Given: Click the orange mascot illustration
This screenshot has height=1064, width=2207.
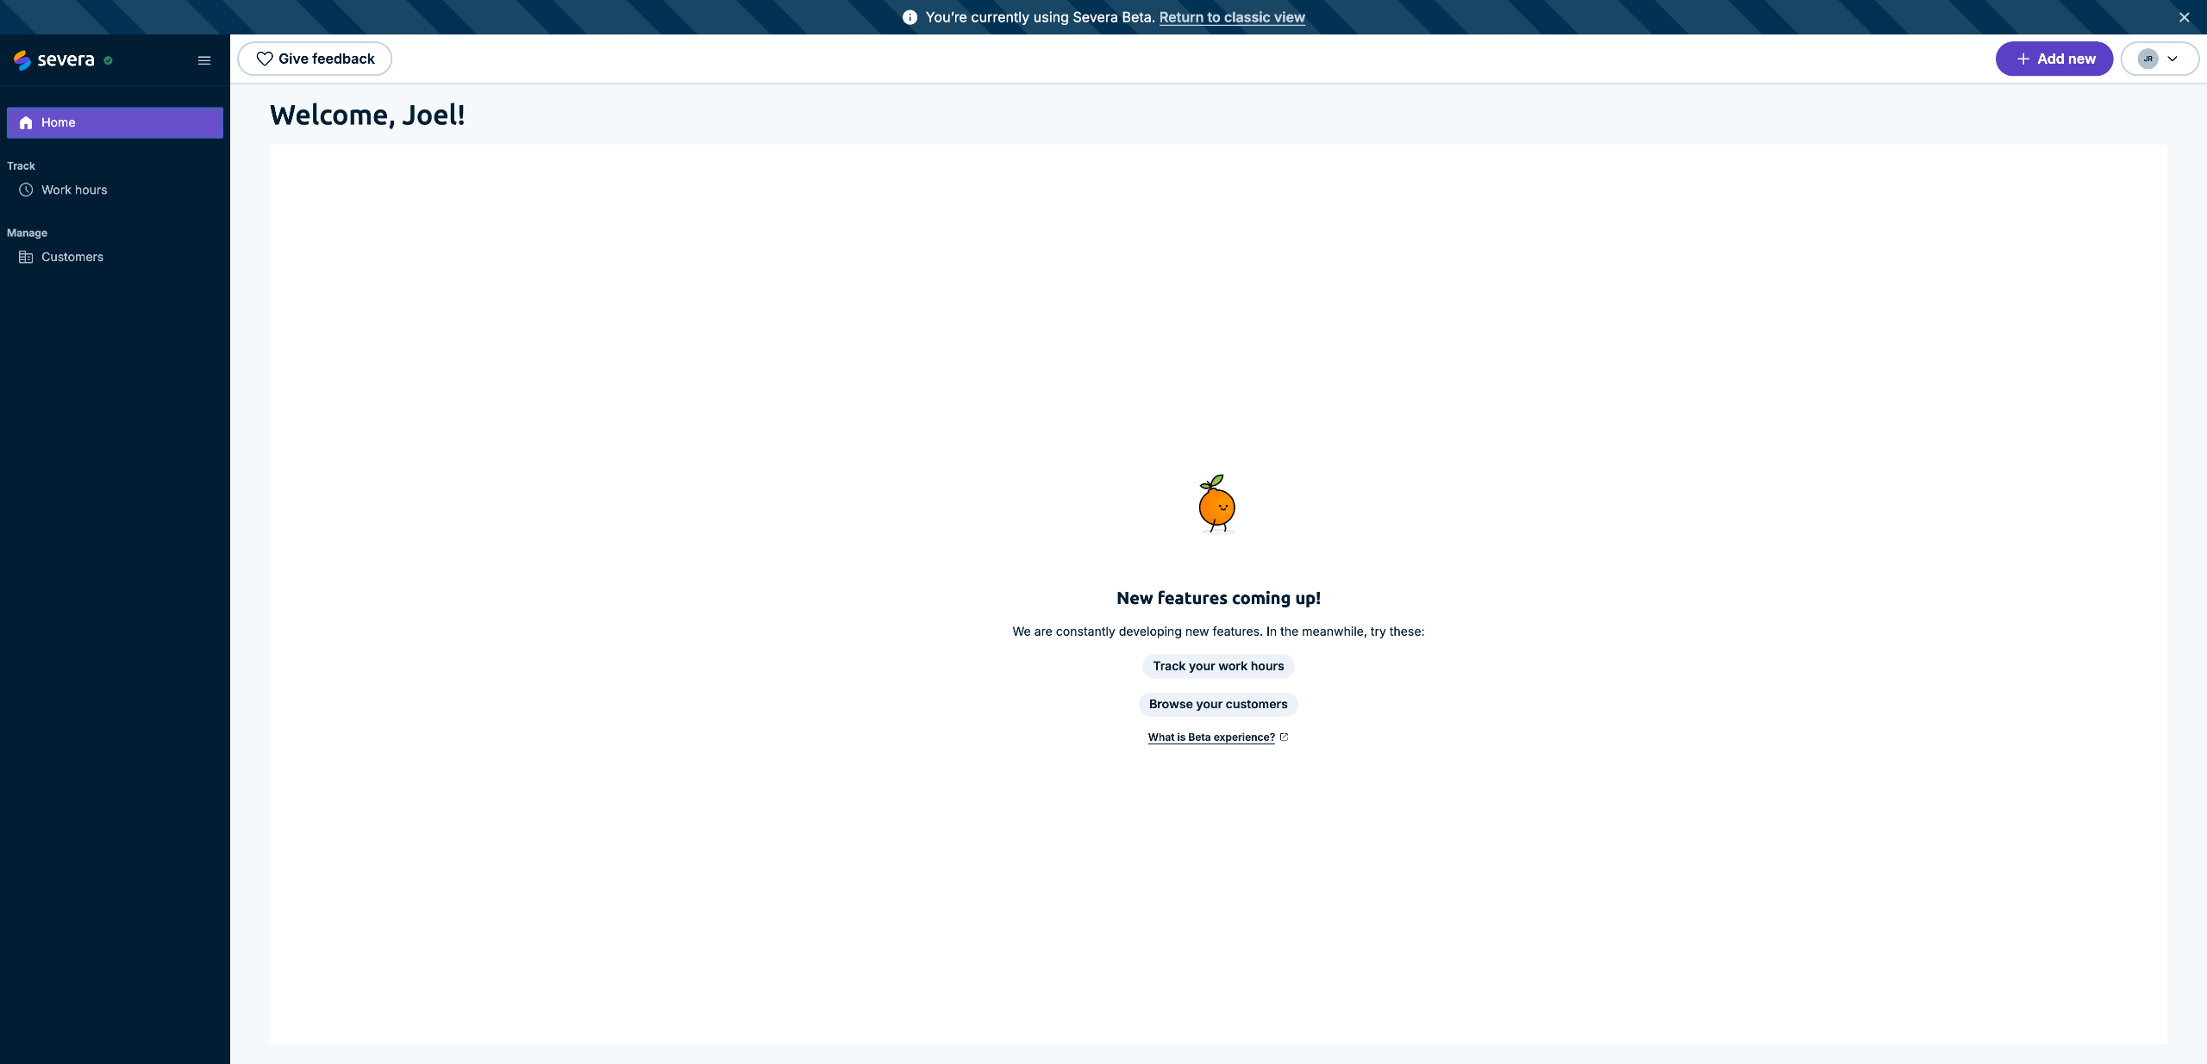Looking at the screenshot, I should (x=1216, y=505).
